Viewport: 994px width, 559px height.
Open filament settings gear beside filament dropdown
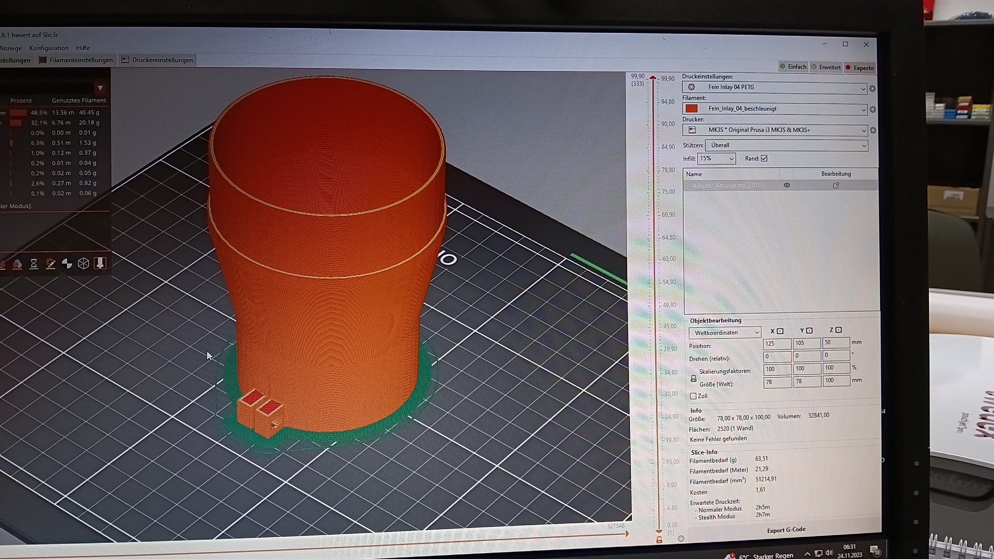coord(873,110)
